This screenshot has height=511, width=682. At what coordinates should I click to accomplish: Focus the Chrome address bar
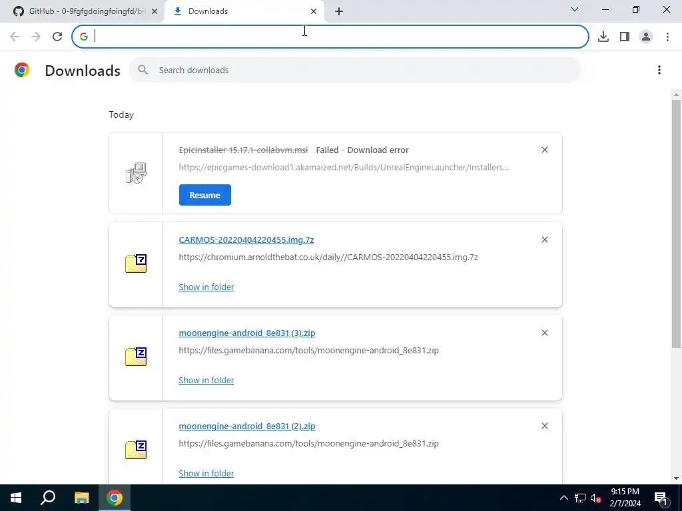point(330,37)
